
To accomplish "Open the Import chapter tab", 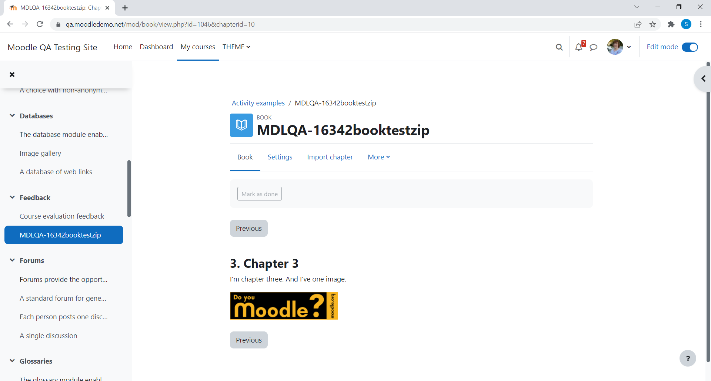I will 330,157.
